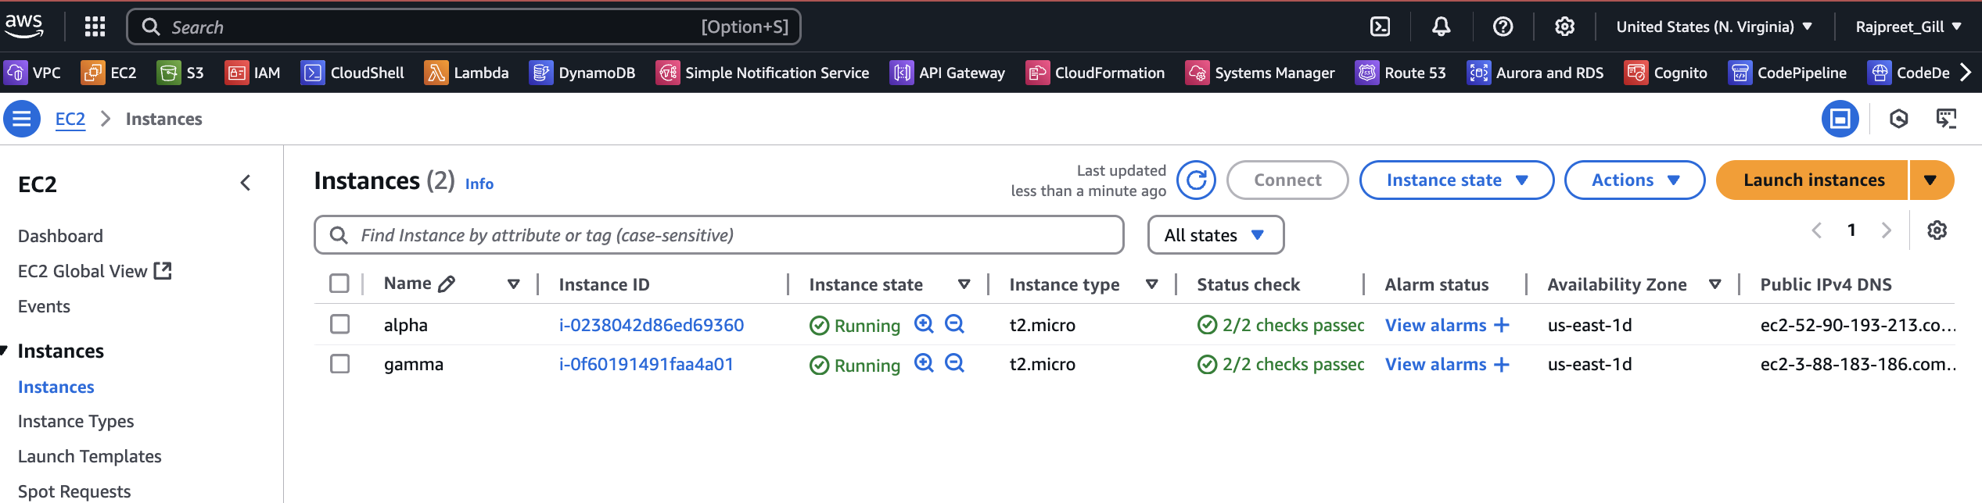Open Route 53 shortcut
The image size is (1982, 503).
[x=1400, y=73]
